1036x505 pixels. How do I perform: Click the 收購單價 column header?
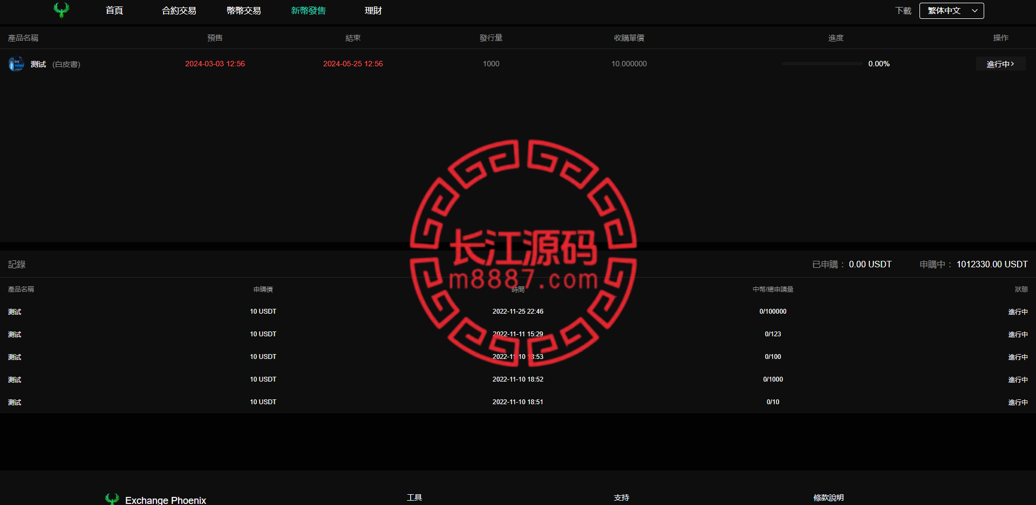pos(629,38)
